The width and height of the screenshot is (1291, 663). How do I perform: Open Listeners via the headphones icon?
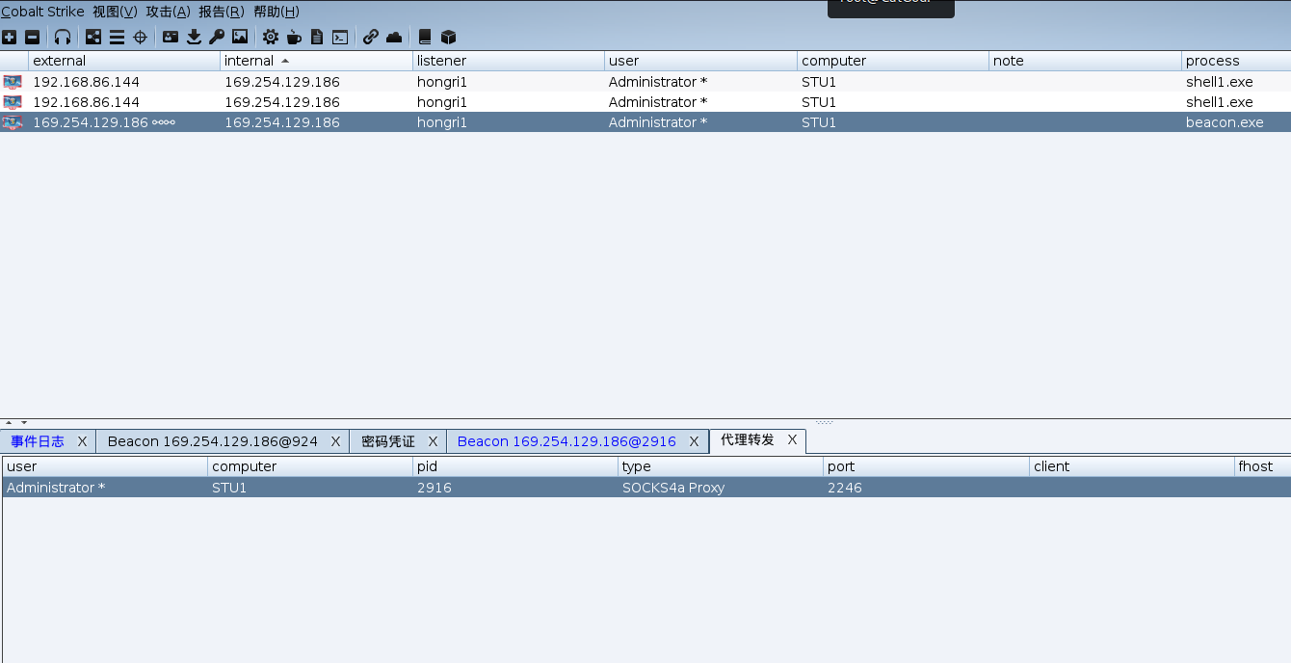point(63,38)
